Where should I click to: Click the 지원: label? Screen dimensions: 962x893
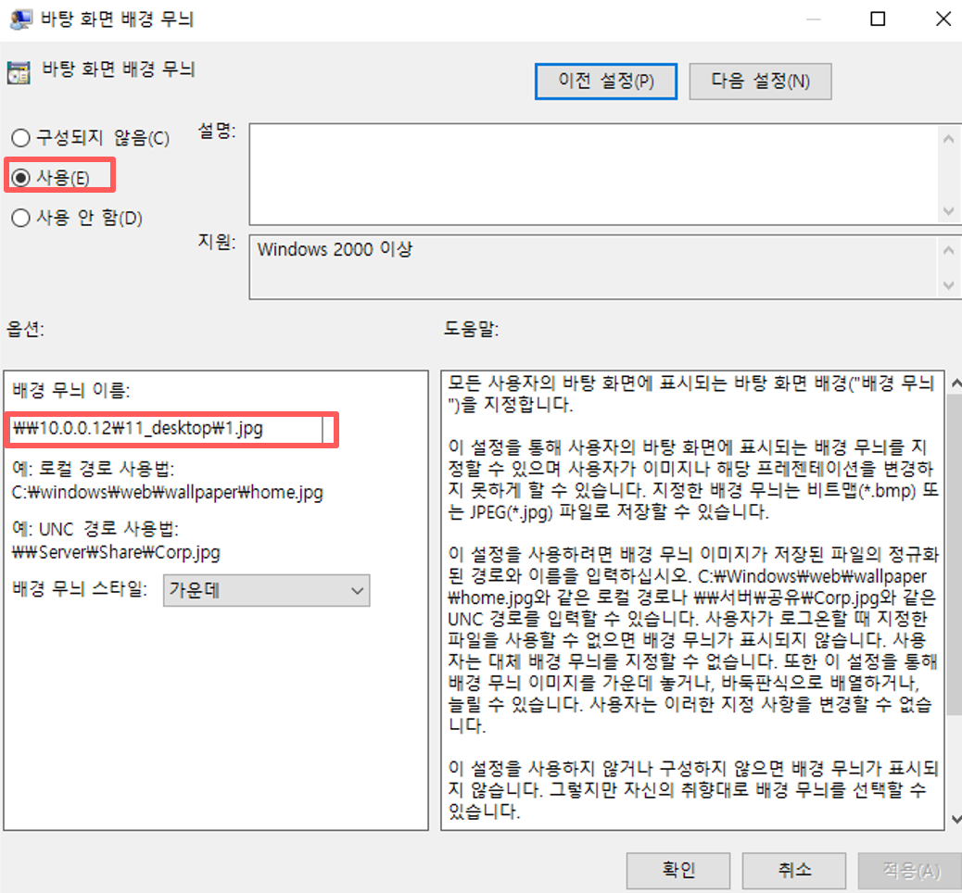tap(217, 241)
